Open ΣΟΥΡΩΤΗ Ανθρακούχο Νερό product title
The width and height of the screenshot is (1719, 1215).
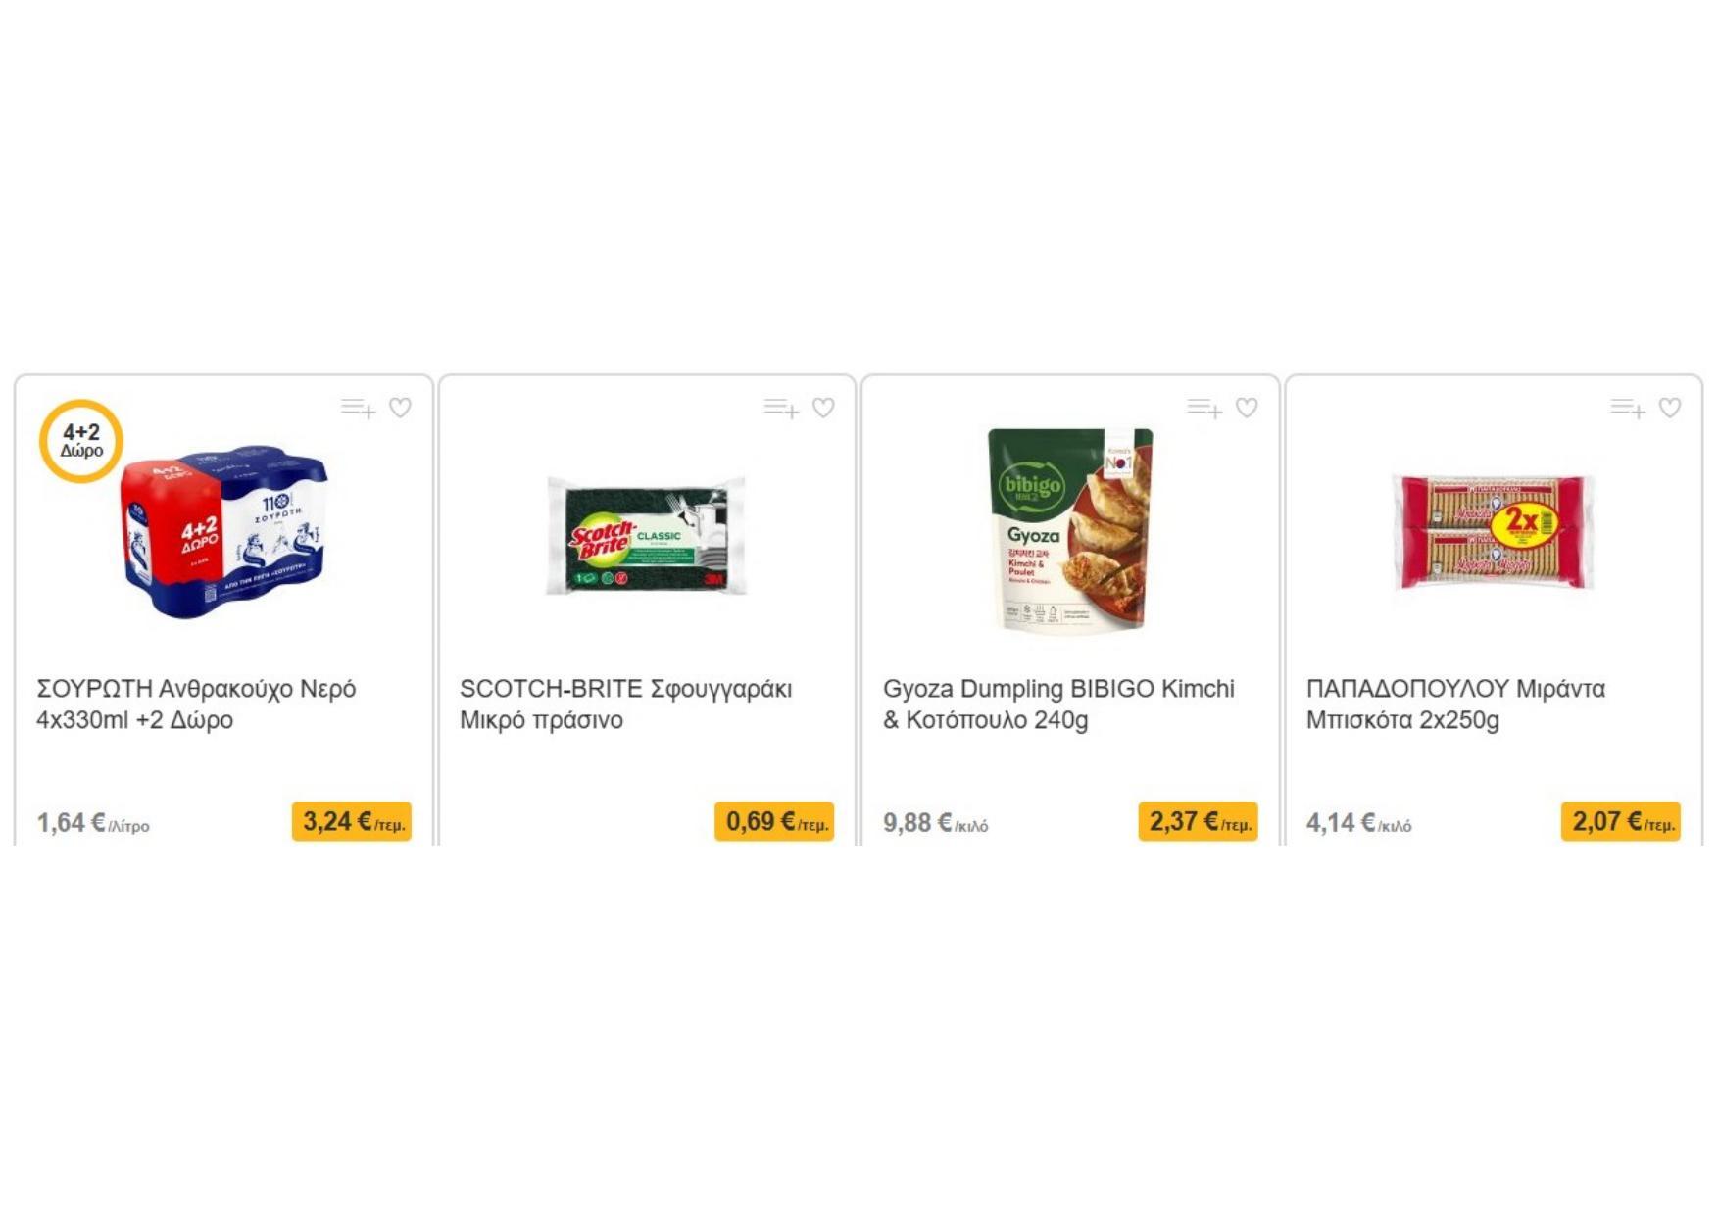pos(196,705)
